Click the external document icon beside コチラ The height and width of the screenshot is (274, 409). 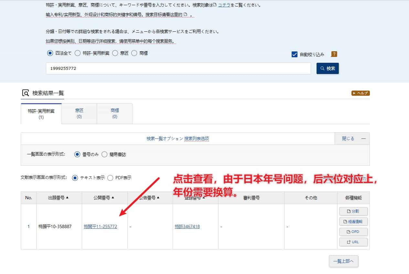coord(215,5)
